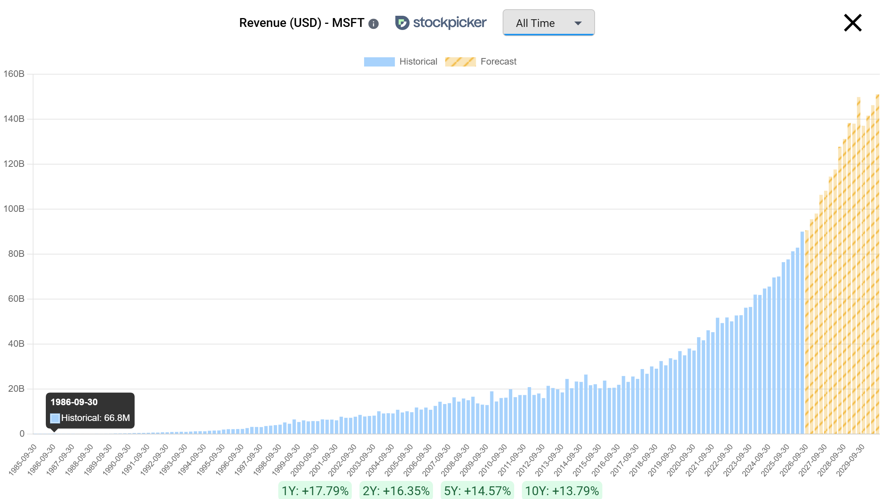Click the striped Forecast legend swatch

460,62
